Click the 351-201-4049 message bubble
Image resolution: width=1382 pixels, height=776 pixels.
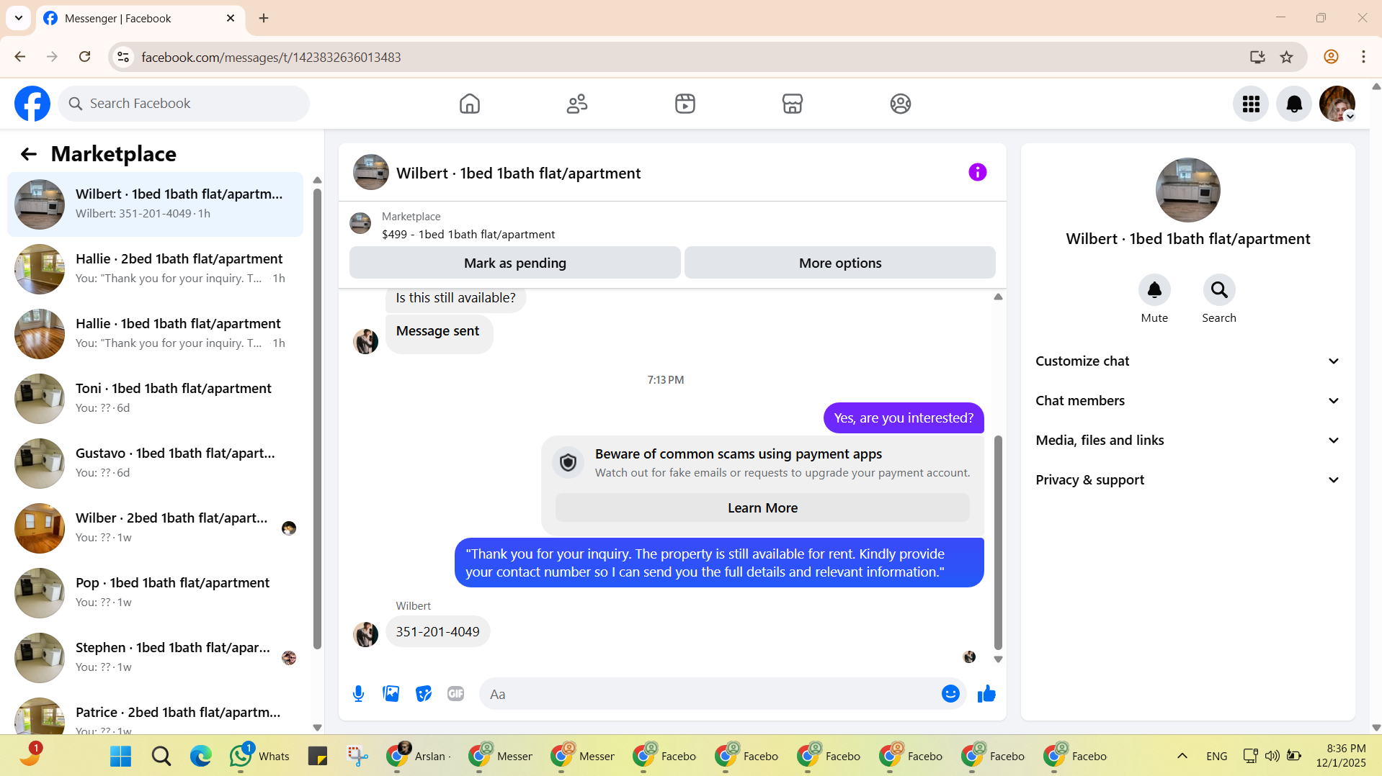click(437, 632)
